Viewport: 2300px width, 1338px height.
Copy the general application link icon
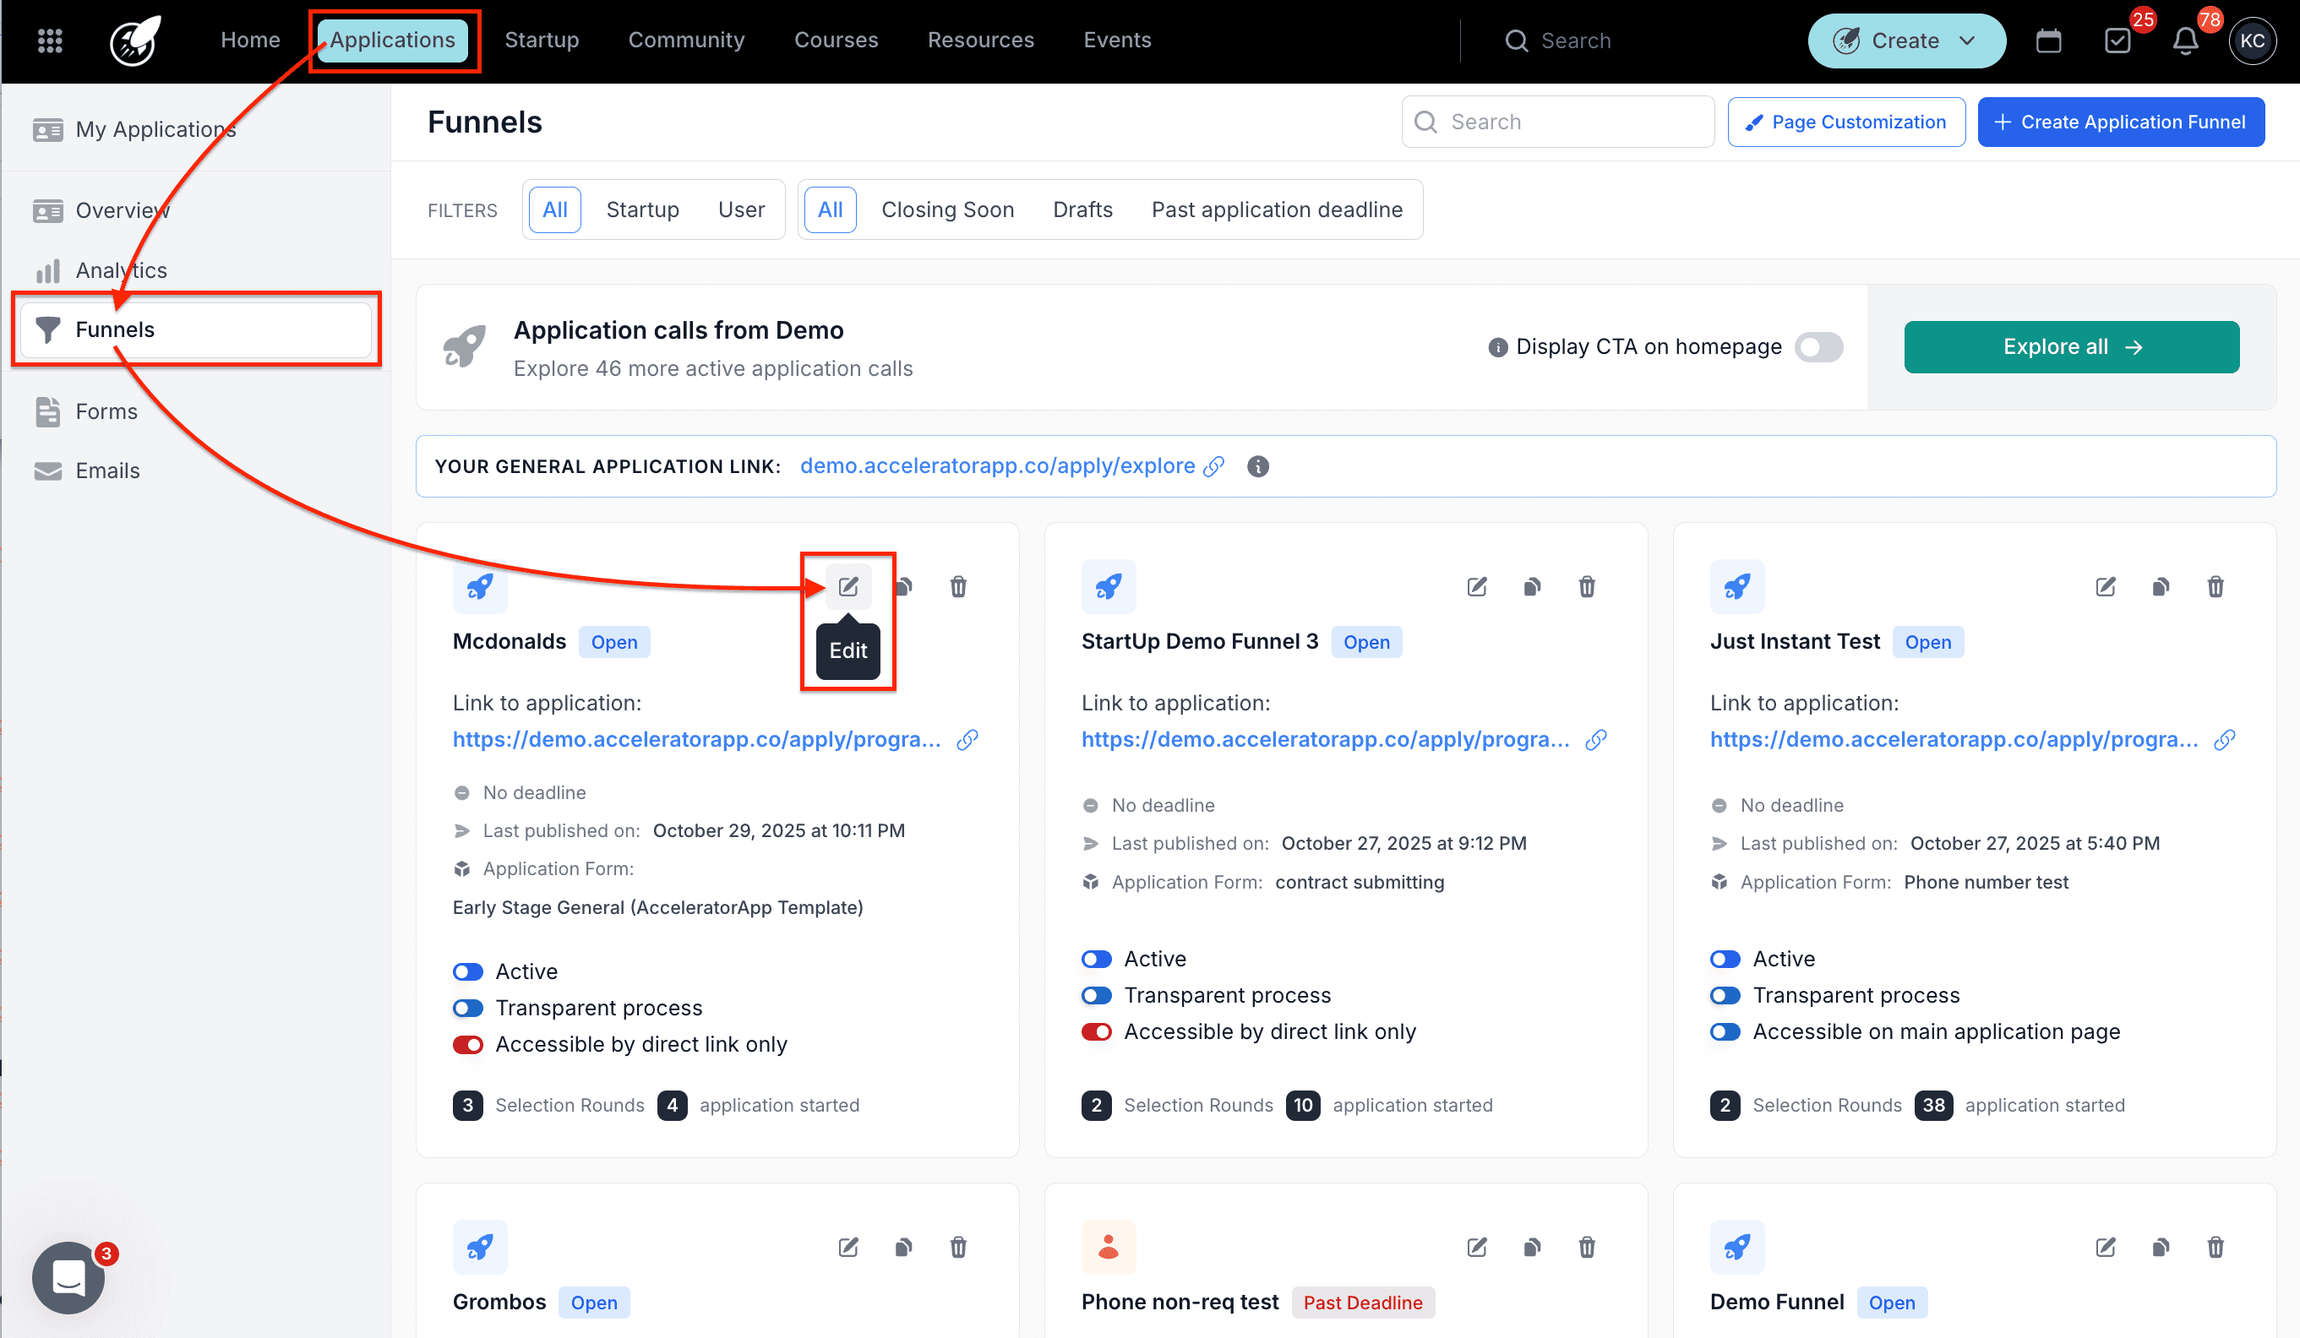click(x=1213, y=466)
